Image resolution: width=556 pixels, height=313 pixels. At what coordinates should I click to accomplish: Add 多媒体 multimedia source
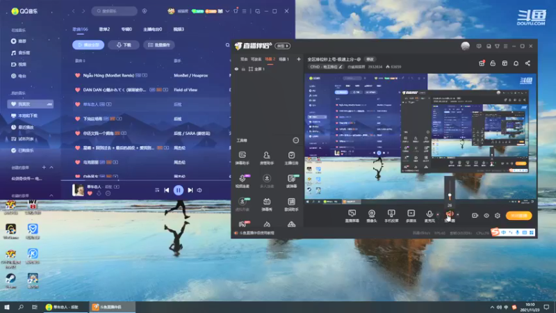[411, 216]
